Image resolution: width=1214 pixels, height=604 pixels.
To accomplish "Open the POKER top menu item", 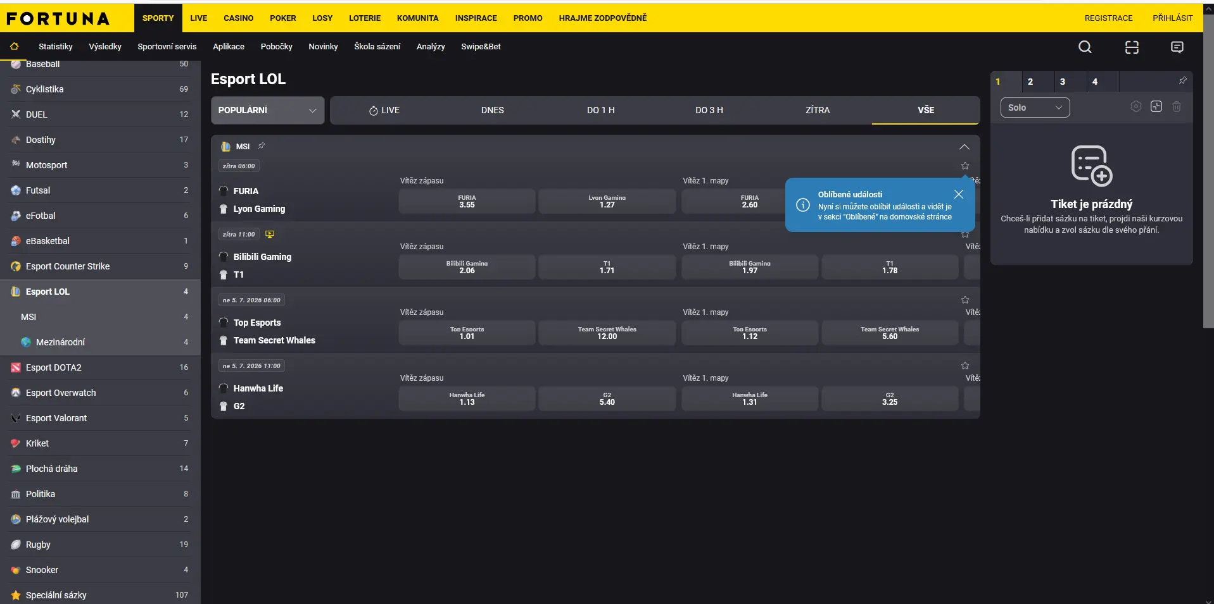I will [283, 18].
